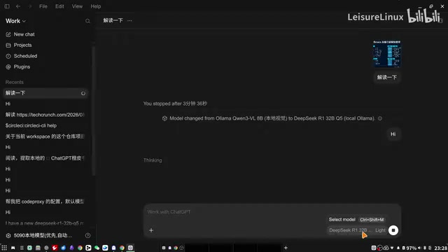Click the spinner on 解读一下 chat row

pyautogui.click(x=83, y=93)
